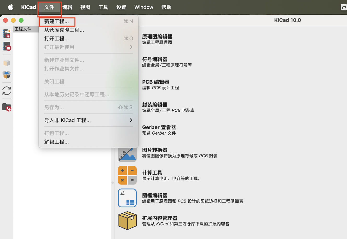Choose 解包工程... from the menu

tap(88, 142)
